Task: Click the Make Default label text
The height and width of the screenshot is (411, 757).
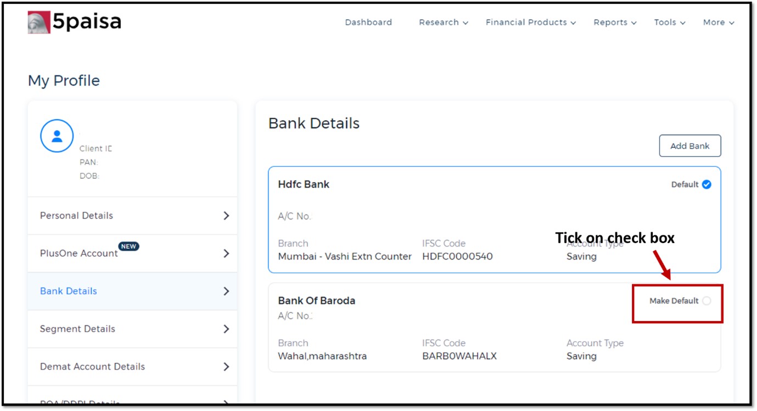Action: [x=674, y=301]
